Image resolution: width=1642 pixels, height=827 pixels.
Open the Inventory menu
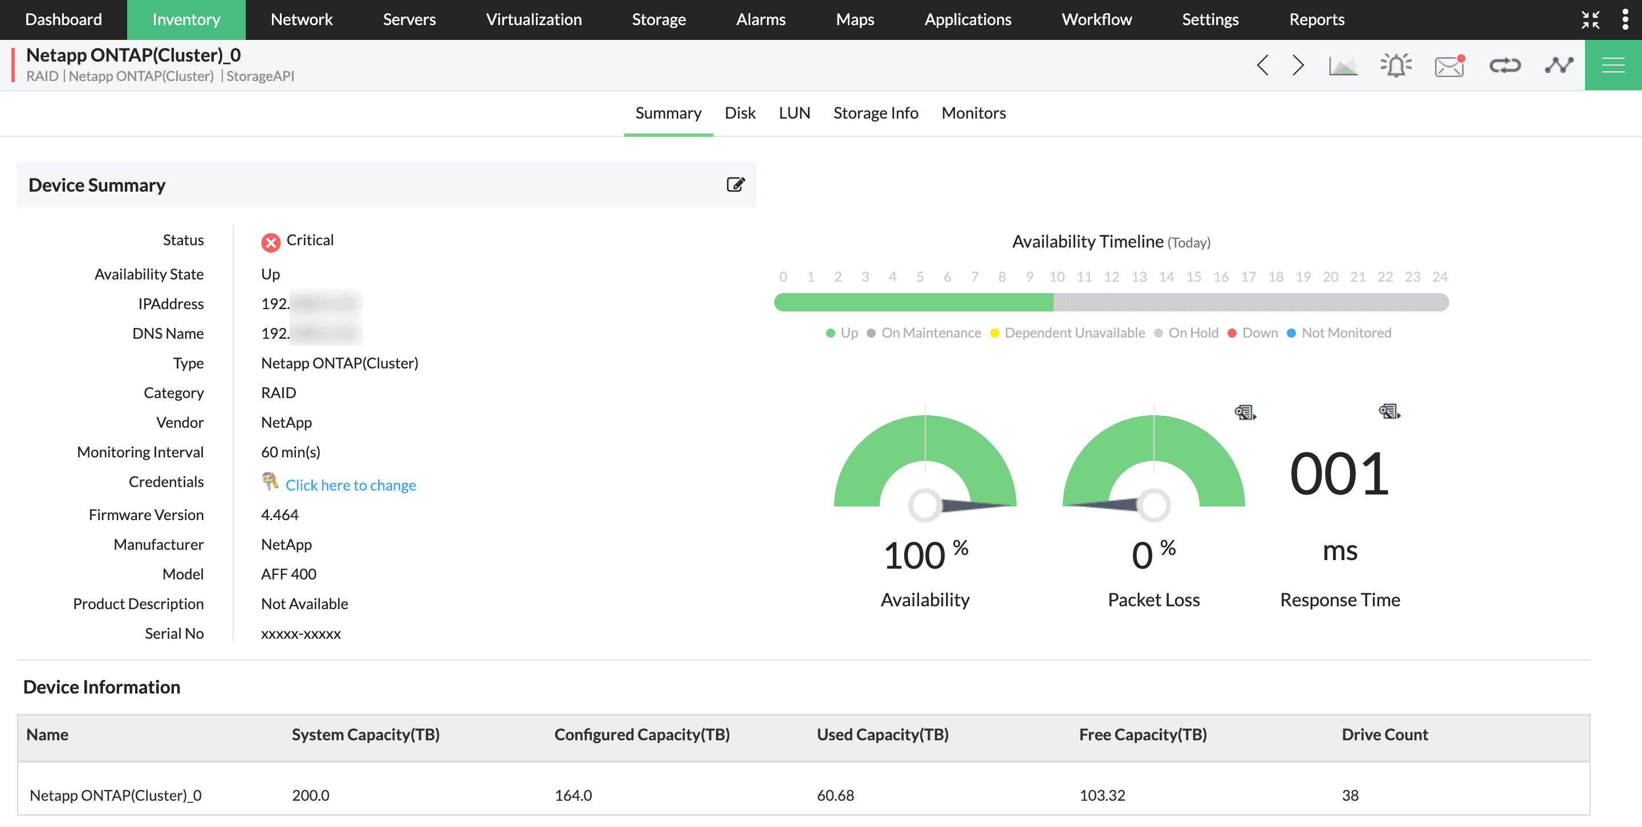pos(186,20)
